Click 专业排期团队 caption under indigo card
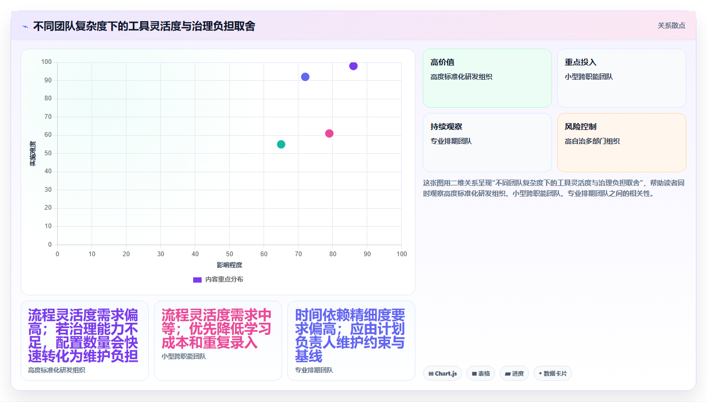The width and height of the screenshot is (707, 402). coord(314,370)
